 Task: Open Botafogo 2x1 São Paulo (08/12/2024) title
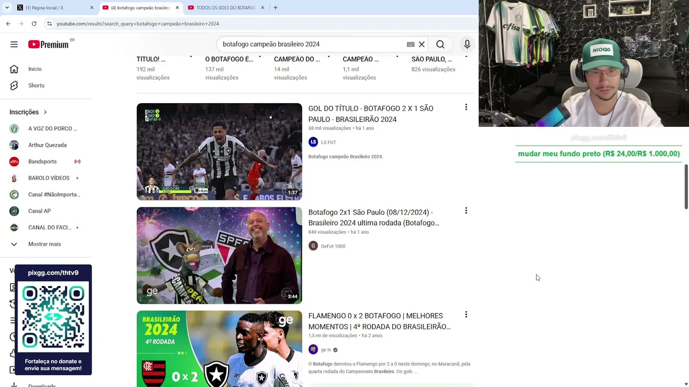pos(374,218)
